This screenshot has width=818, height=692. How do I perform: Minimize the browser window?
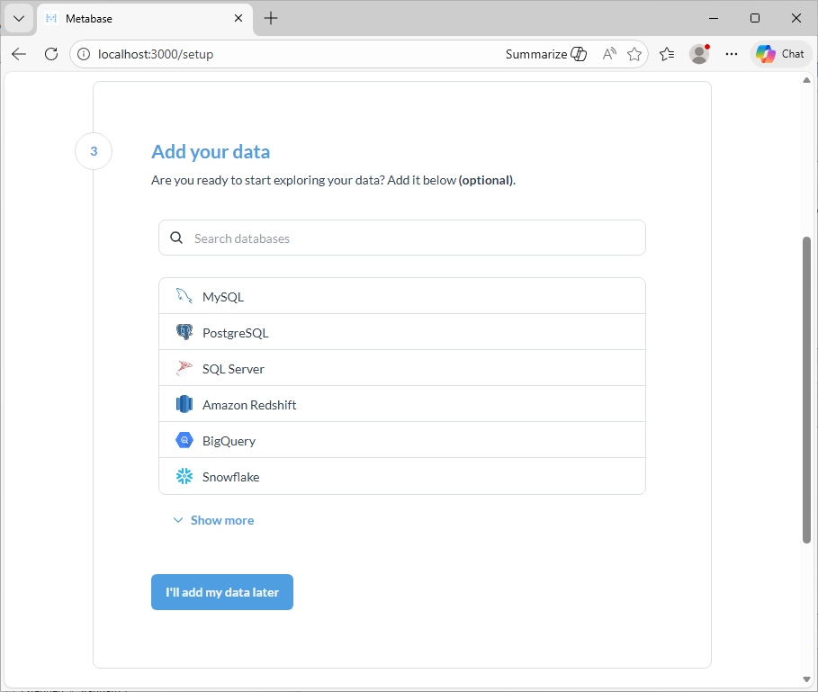pyautogui.click(x=714, y=18)
